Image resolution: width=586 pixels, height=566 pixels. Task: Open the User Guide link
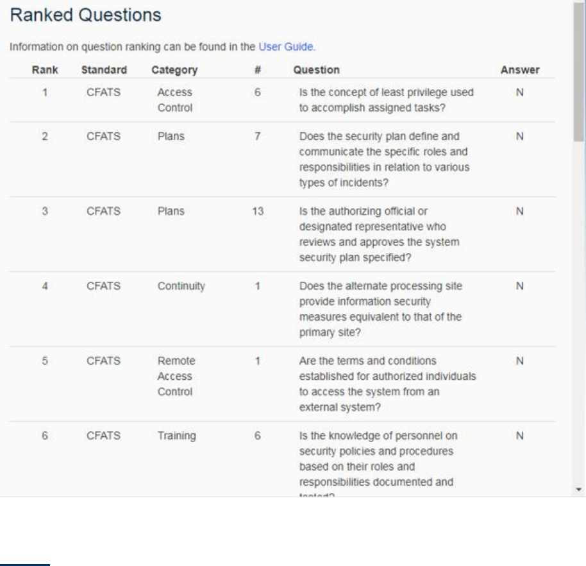(x=287, y=47)
